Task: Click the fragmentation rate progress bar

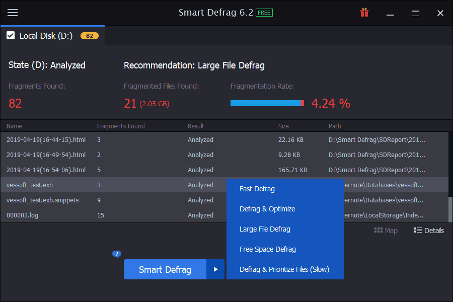Action: point(267,103)
